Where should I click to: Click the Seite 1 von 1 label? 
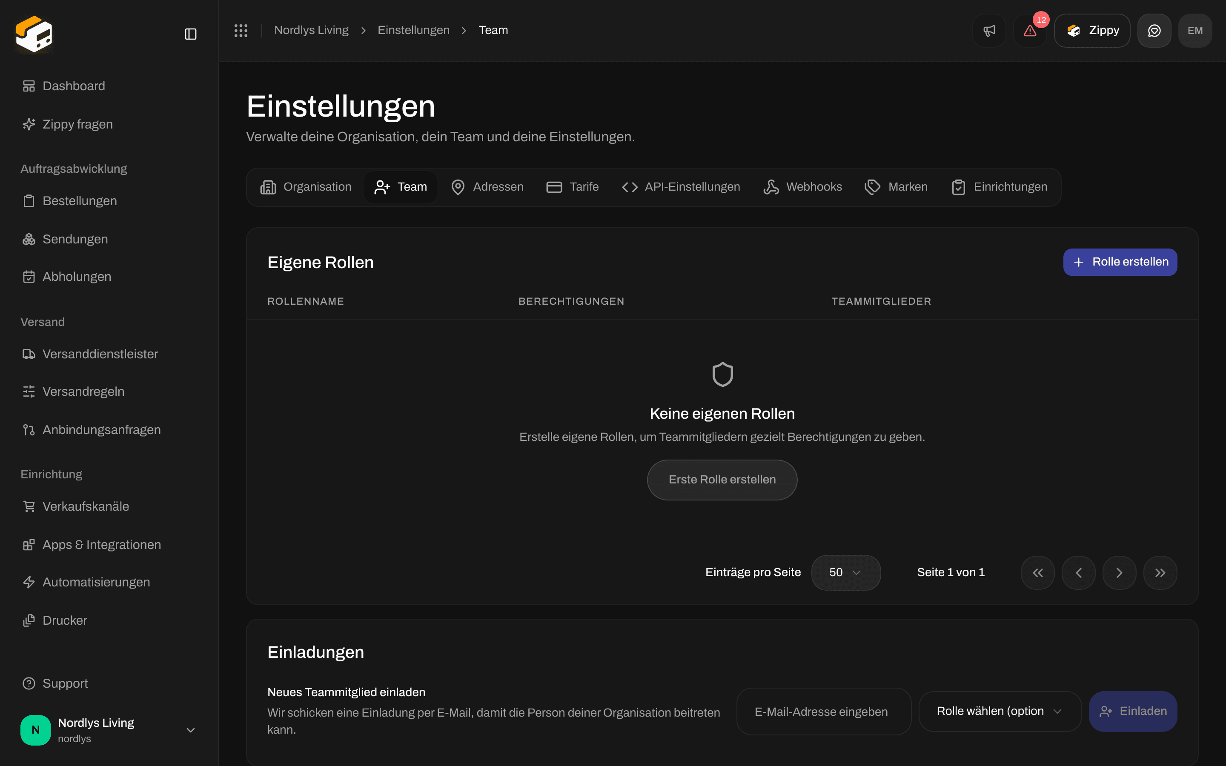[951, 572]
